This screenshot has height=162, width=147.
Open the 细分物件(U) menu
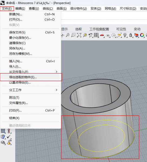(x=78, y=8)
